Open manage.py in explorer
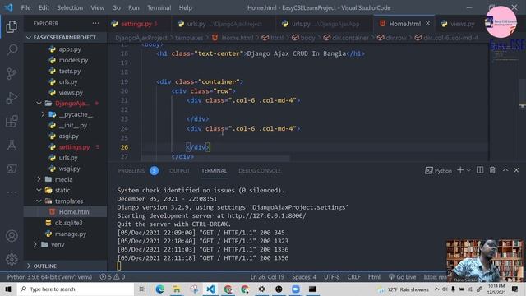The image size is (526, 296). click(x=66, y=234)
